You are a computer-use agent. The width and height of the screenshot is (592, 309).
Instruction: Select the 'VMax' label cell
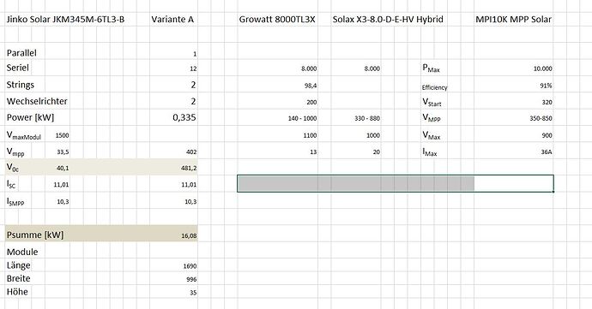point(432,135)
